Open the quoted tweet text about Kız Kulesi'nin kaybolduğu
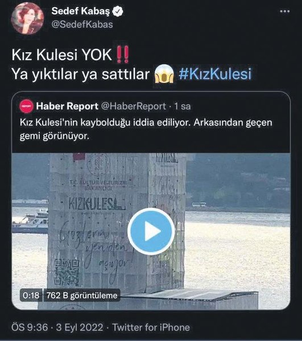This screenshot has height=341, width=302. (x=146, y=129)
